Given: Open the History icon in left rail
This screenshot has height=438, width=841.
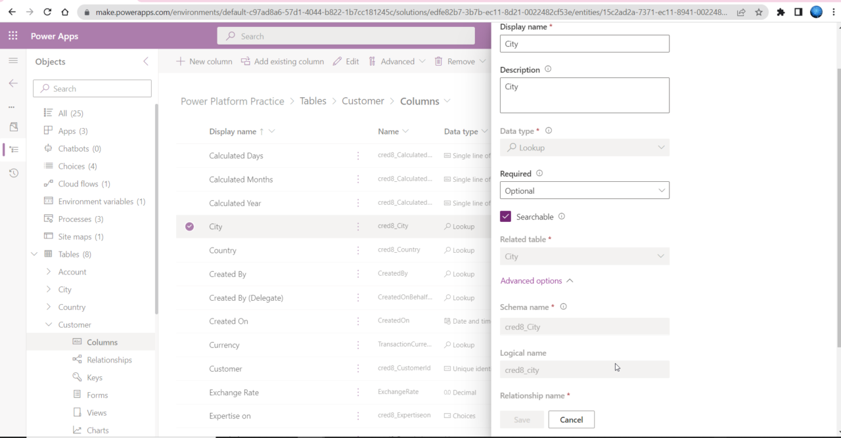Looking at the screenshot, I should (13, 173).
